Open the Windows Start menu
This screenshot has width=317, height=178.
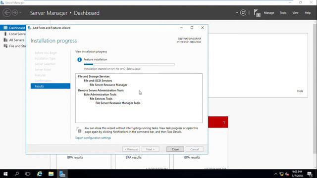(5, 174)
